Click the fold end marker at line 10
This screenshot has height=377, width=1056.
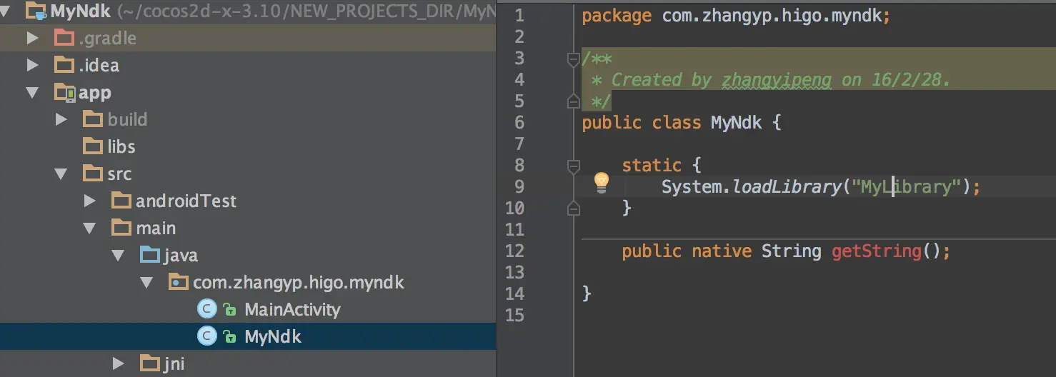coord(573,208)
